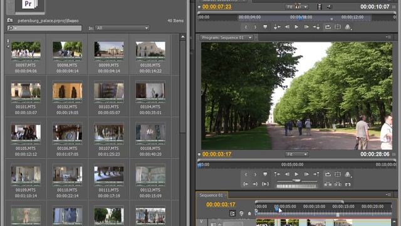The image size is (401, 226).
Task: Step forward one frame in Source monitor
Action: click(306, 27)
